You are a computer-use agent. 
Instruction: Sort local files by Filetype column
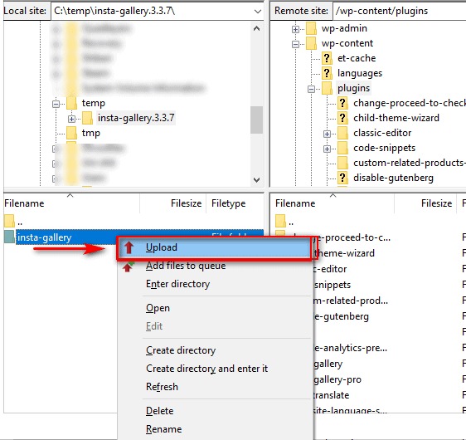click(x=235, y=203)
